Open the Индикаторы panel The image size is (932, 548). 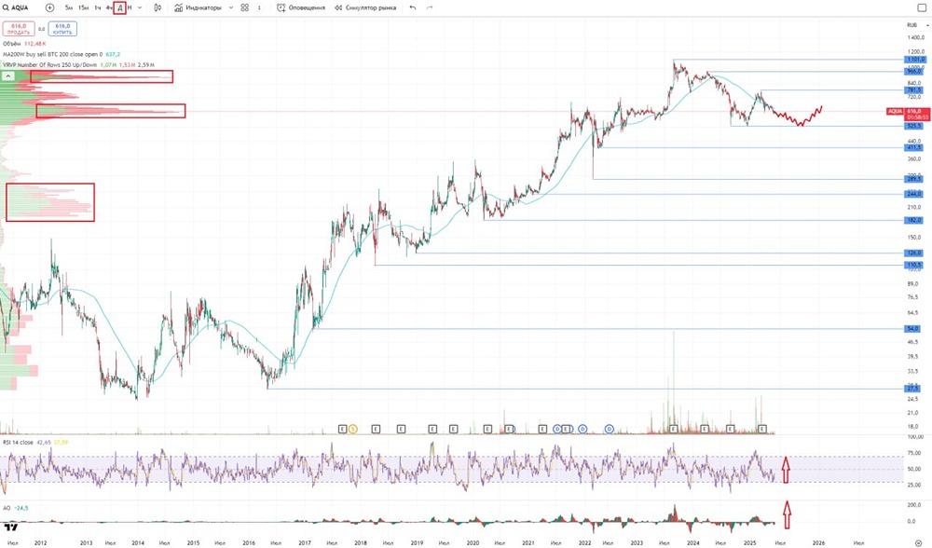pos(198,7)
